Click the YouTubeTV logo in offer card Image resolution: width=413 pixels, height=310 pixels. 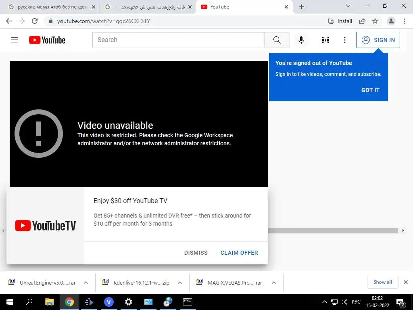tap(45, 226)
